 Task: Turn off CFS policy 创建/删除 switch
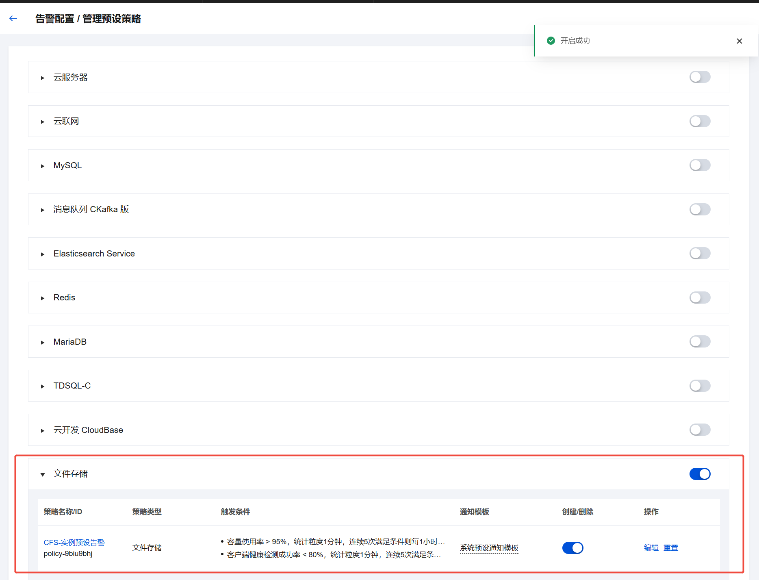pyautogui.click(x=573, y=548)
